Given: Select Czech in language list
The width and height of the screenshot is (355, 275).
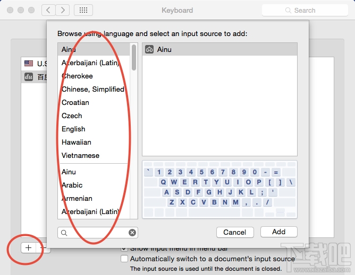Looking at the screenshot, I should pos(94,116).
